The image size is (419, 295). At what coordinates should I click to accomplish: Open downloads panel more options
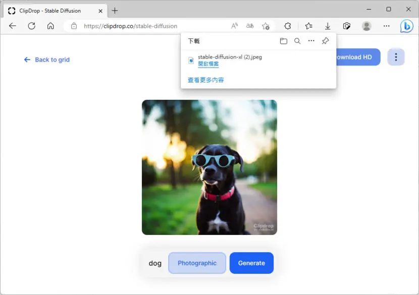311,41
